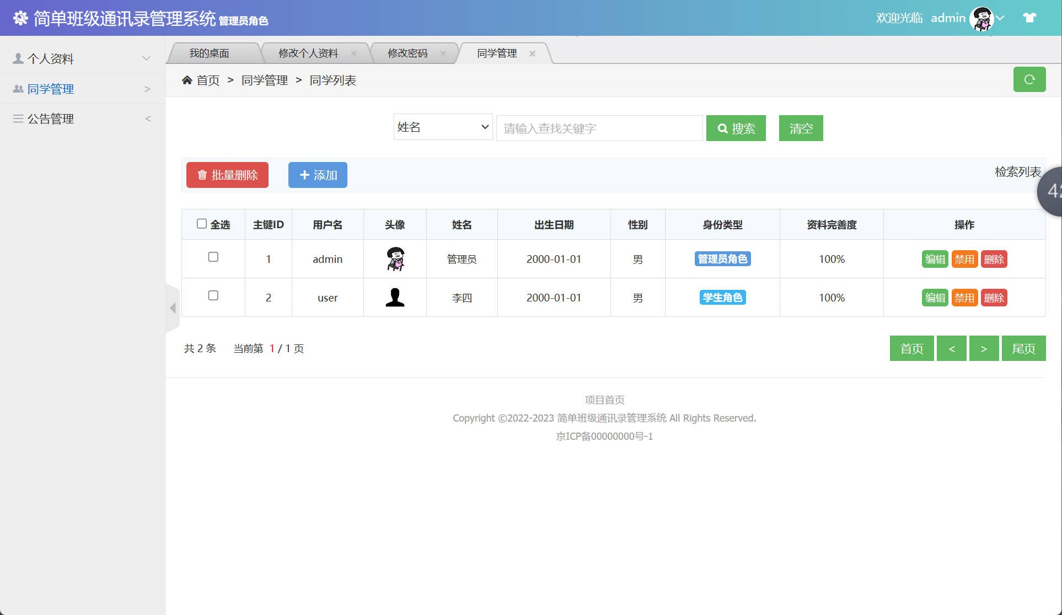Click the keyword search input box
This screenshot has width=1062, height=615.
(599, 128)
